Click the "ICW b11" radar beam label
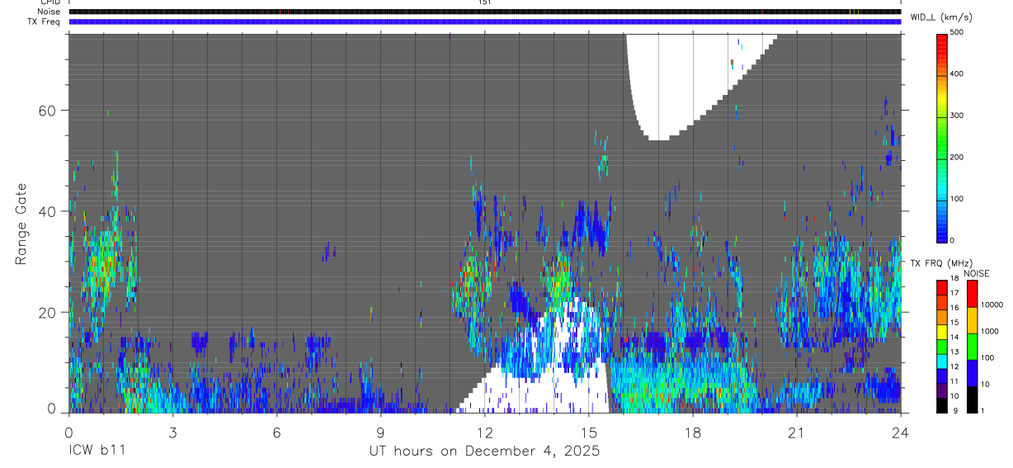This screenshot has width=1013, height=468. [x=97, y=451]
